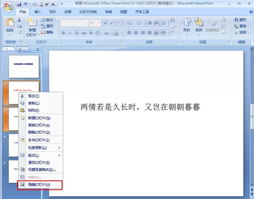The width and height of the screenshot is (254, 199).
Task: Choose 删除幻灯片(D) in context menu
Action: click(40, 132)
